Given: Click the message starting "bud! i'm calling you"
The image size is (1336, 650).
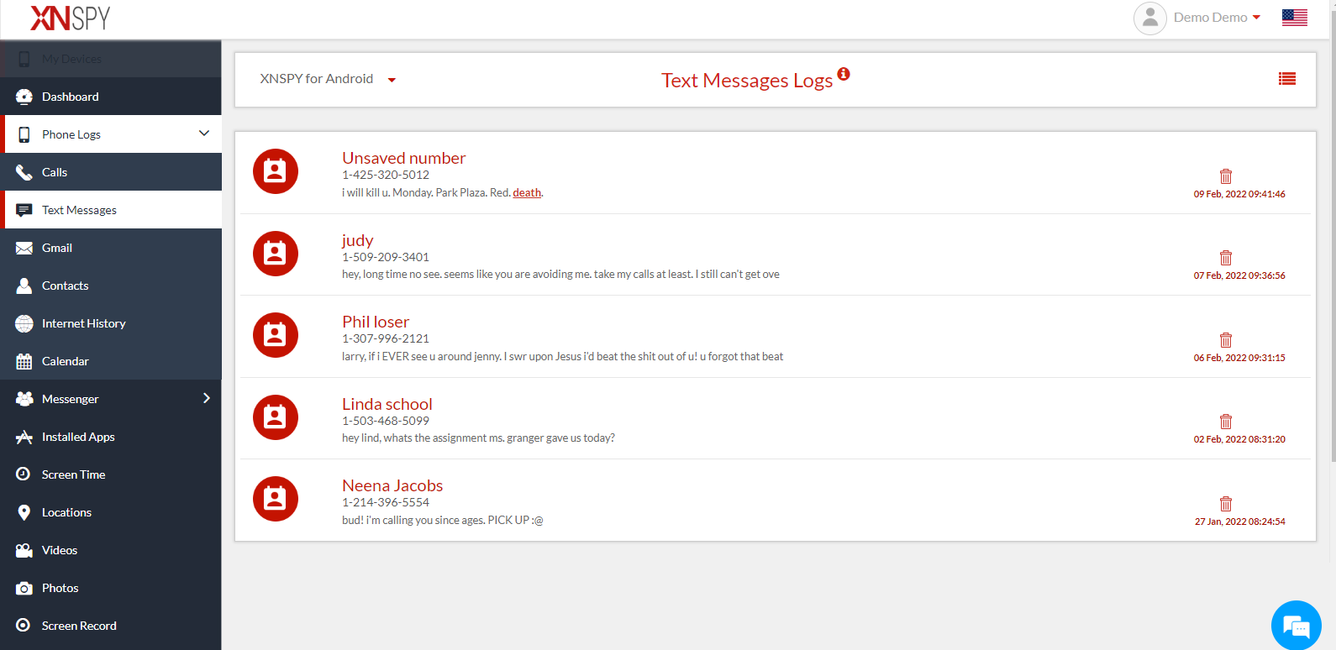Looking at the screenshot, I should click(x=443, y=520).
